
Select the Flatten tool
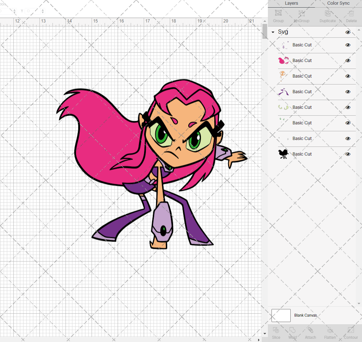click(x=330, y=333)
